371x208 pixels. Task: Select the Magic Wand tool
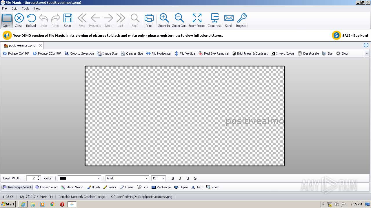[x=72, y=187]
